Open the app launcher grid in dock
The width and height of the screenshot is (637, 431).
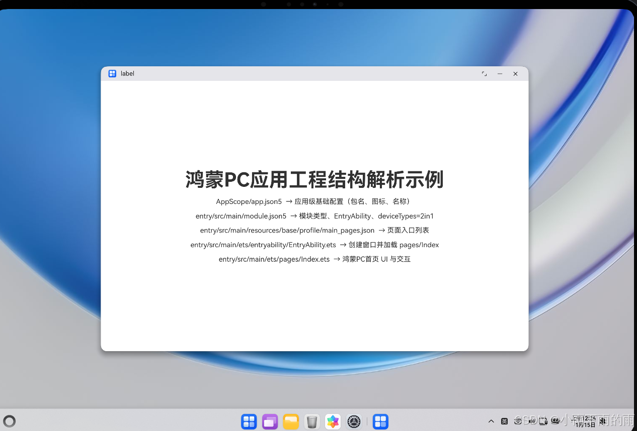pyautogui.click(x=249, y=421)
